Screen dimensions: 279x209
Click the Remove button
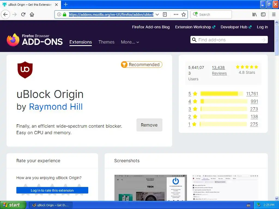click(x=149, y=125)
